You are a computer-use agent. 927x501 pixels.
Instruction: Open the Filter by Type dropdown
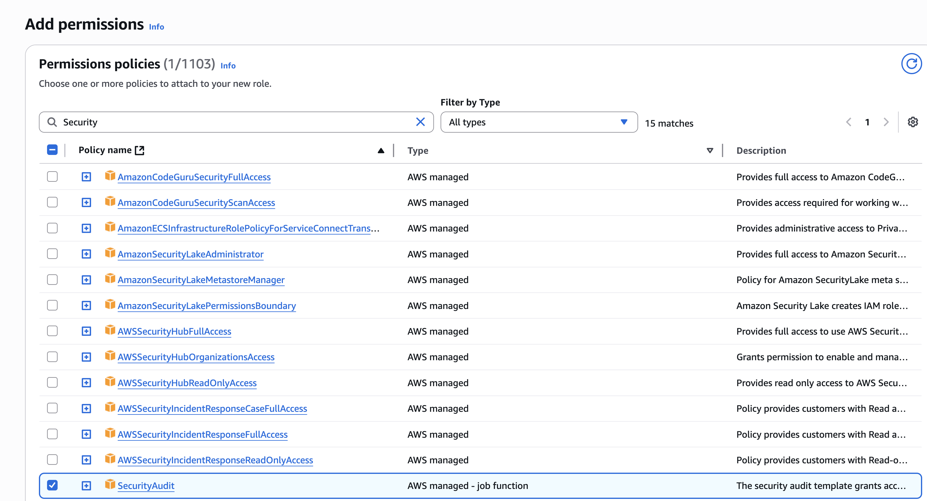(539, 122)
